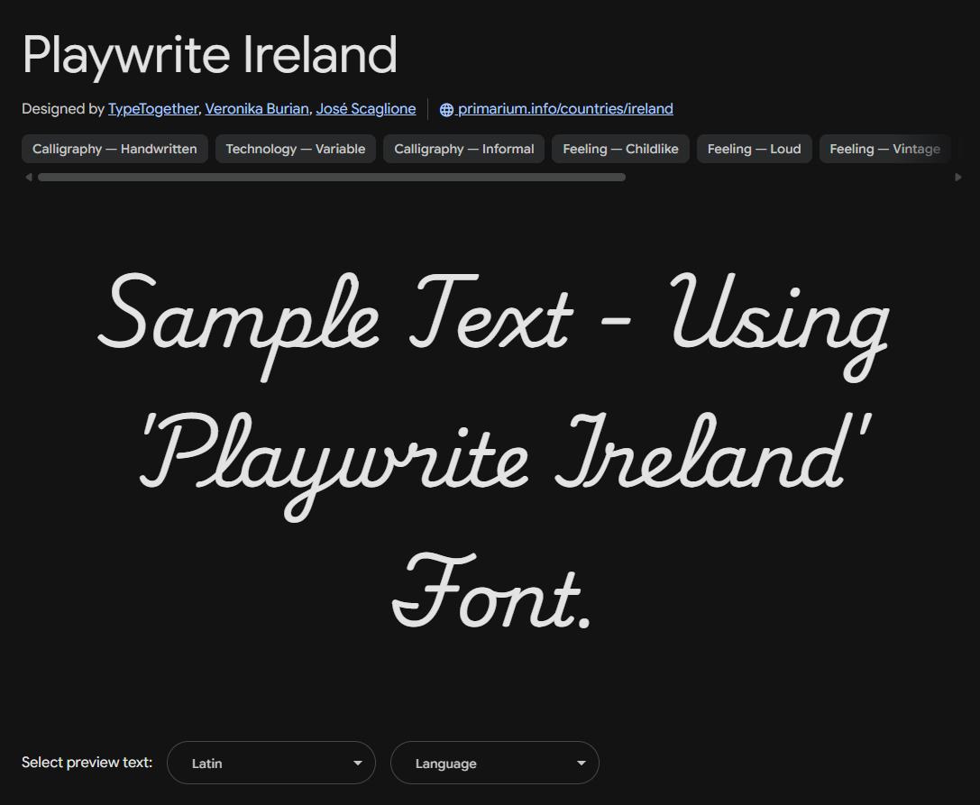Click the horizontal tag scrollbar thumb

coord(332,177)
